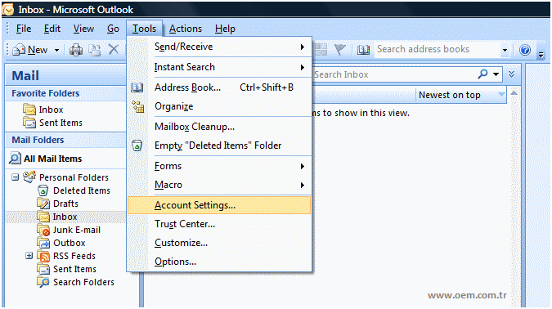Open the Search address books dropdown
Screen dimensions: 552x309
[x=505, y=50]
